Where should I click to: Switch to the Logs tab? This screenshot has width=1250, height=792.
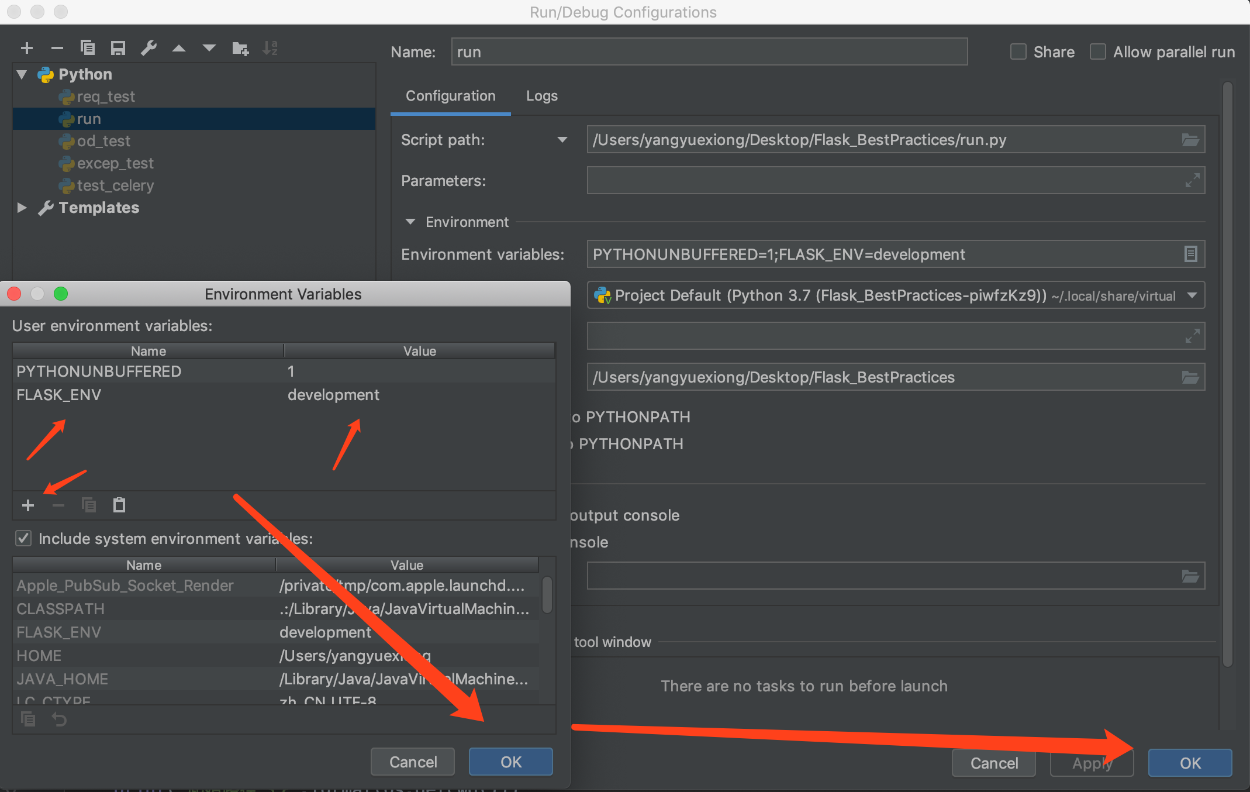(541, 96)
